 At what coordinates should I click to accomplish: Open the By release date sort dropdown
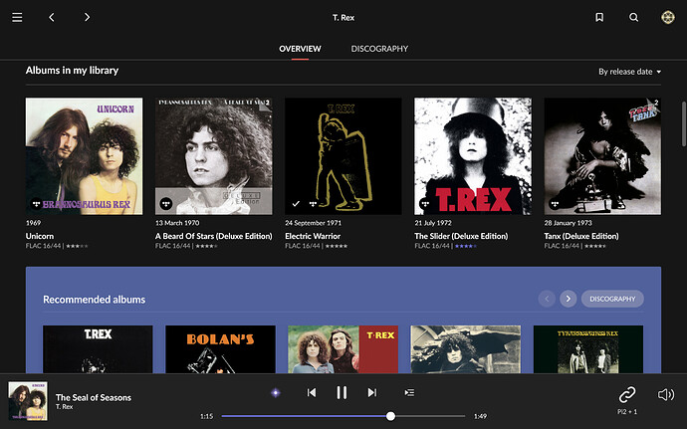[x=629, y=72]
